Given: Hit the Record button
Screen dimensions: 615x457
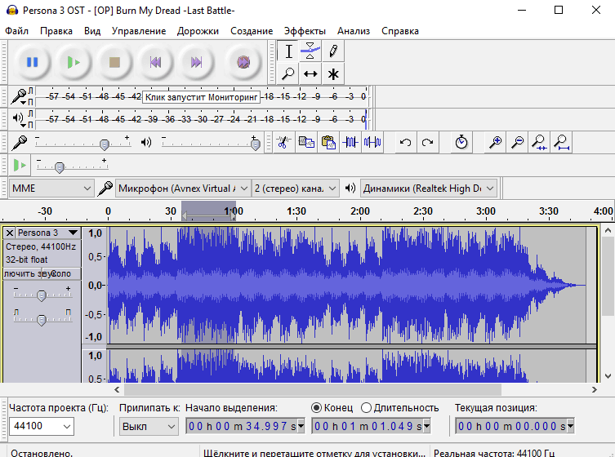Looking at the screenshot, I should pos(243,62).
